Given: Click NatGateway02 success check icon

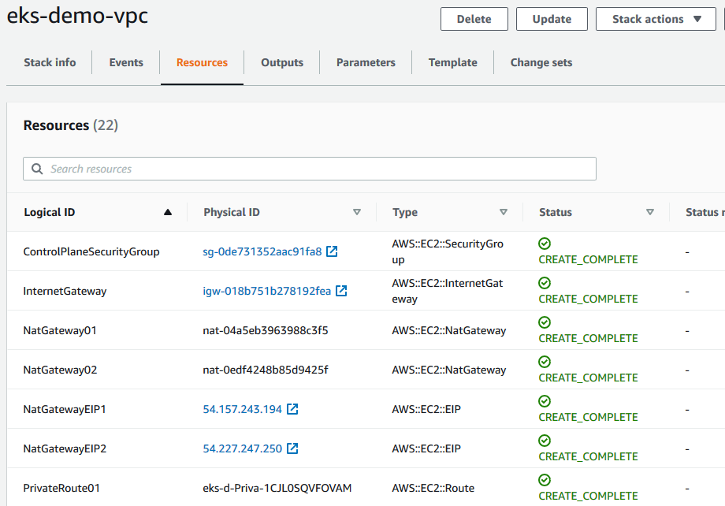Looking at the screenshot, I should click(x=545, y=361).
